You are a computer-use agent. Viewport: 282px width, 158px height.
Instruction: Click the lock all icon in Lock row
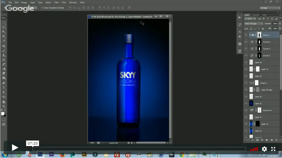(263, 29)
